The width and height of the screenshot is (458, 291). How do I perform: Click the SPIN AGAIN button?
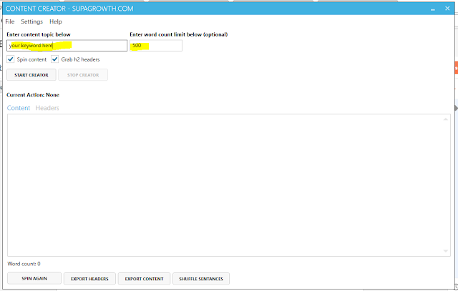coord(34,278)
